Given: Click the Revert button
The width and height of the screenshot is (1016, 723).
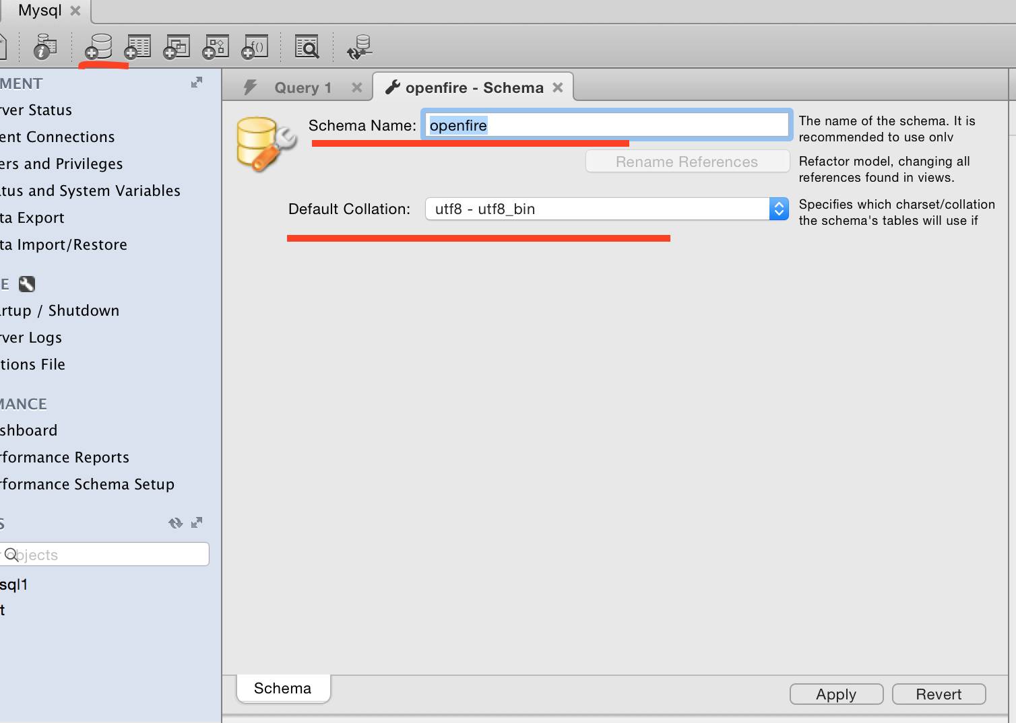Looking at the screenshot, I should pyautogui.click(x=939, y=694).
